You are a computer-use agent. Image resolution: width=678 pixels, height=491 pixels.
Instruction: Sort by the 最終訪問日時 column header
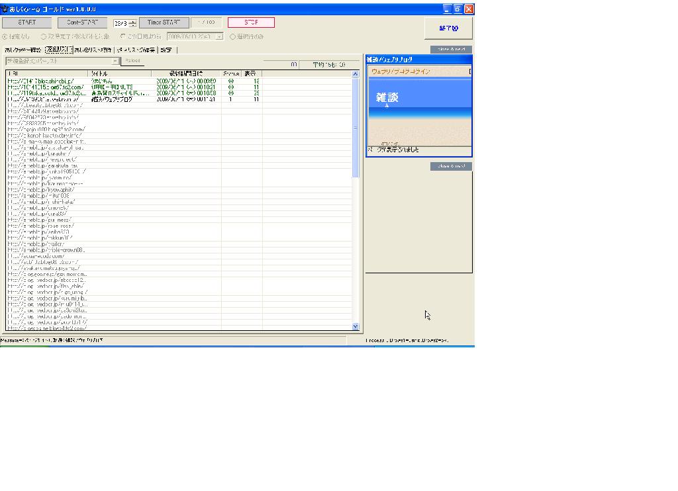[x=186, y=74]
